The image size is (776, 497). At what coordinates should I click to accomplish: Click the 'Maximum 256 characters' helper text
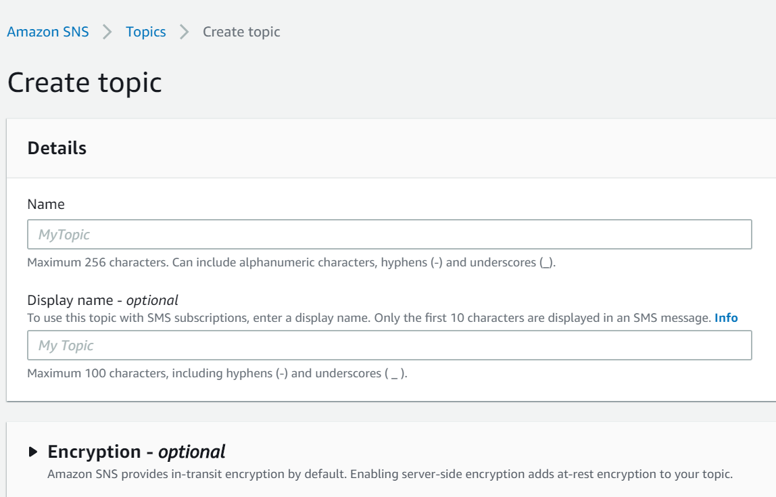[x=291, y=262]
